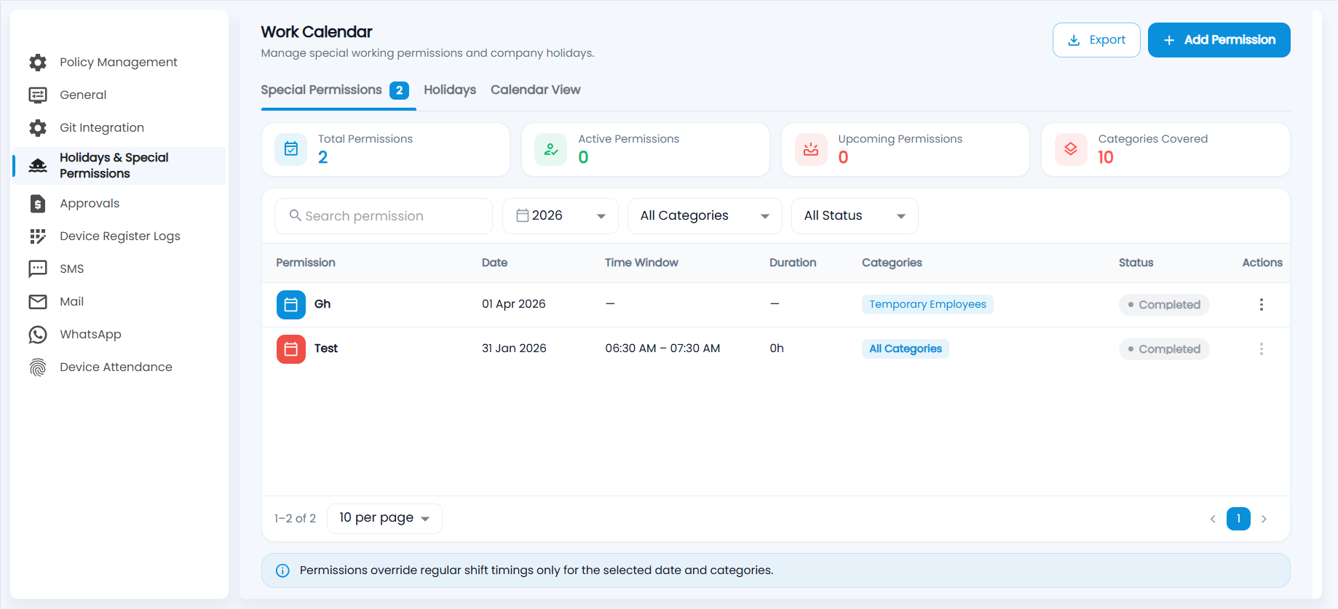The width and height of the screenshot is (1338, 609).
Task: Expand the All Categories filter dropdown
Action: (705, 216)
